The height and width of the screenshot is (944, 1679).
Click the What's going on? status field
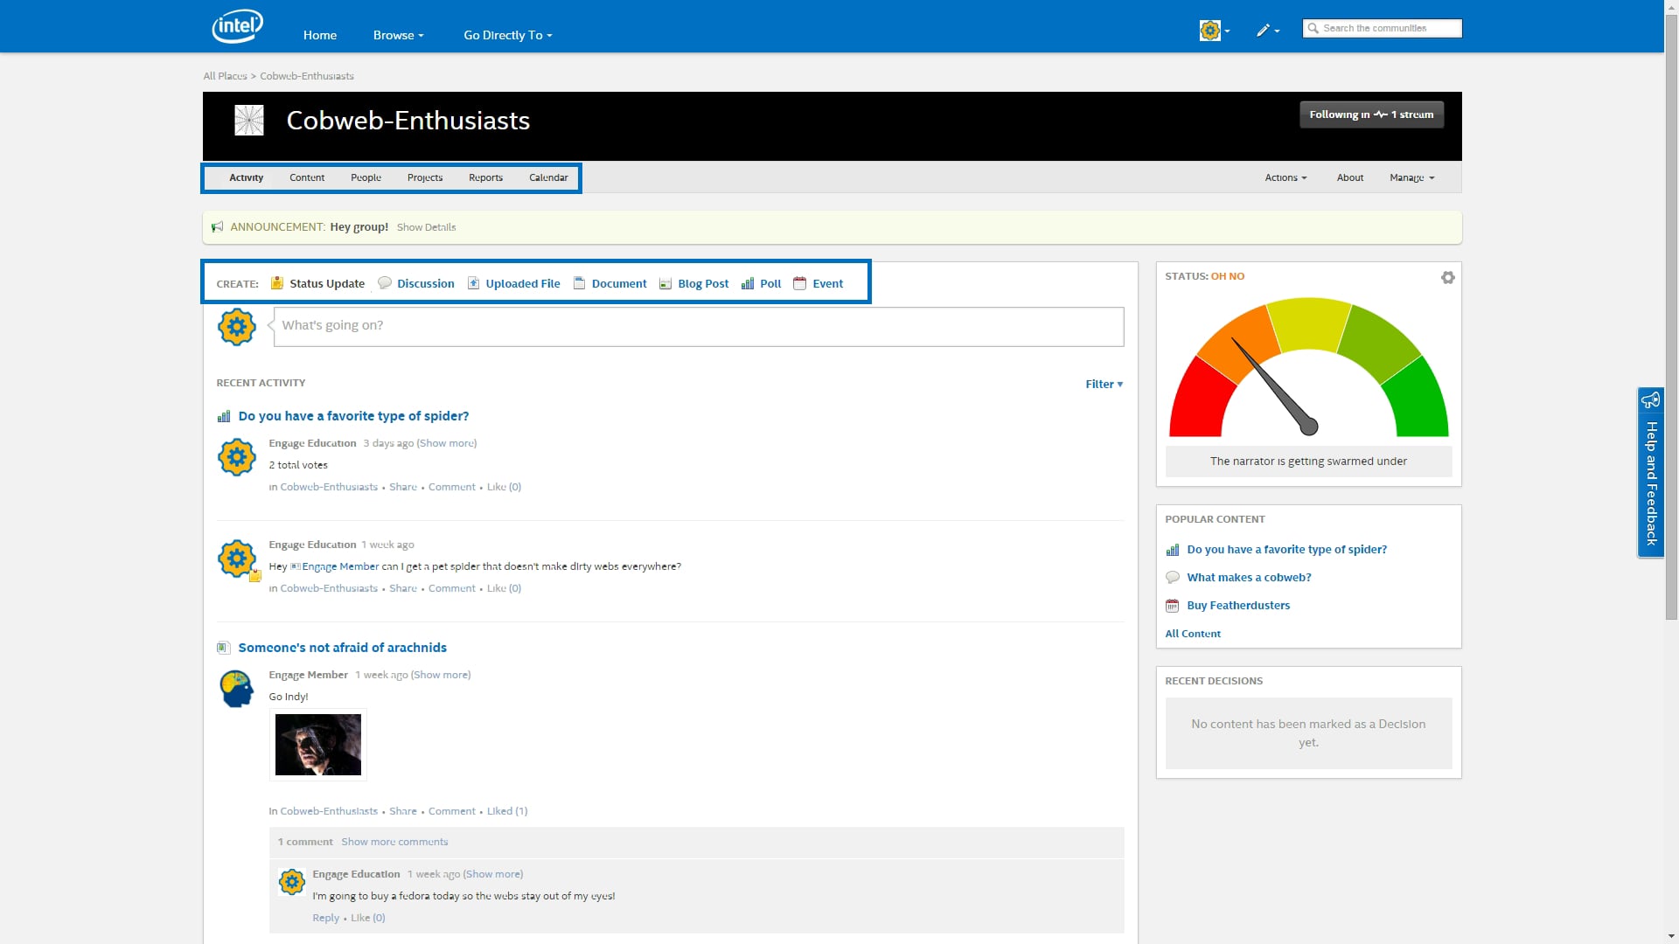699,326
